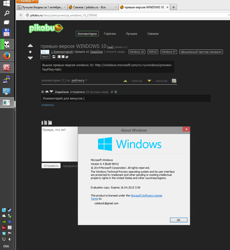This screenshot has width=230, height=250.
Task: Share the post via Twitter bird icon
Action: tap(67, 57)
